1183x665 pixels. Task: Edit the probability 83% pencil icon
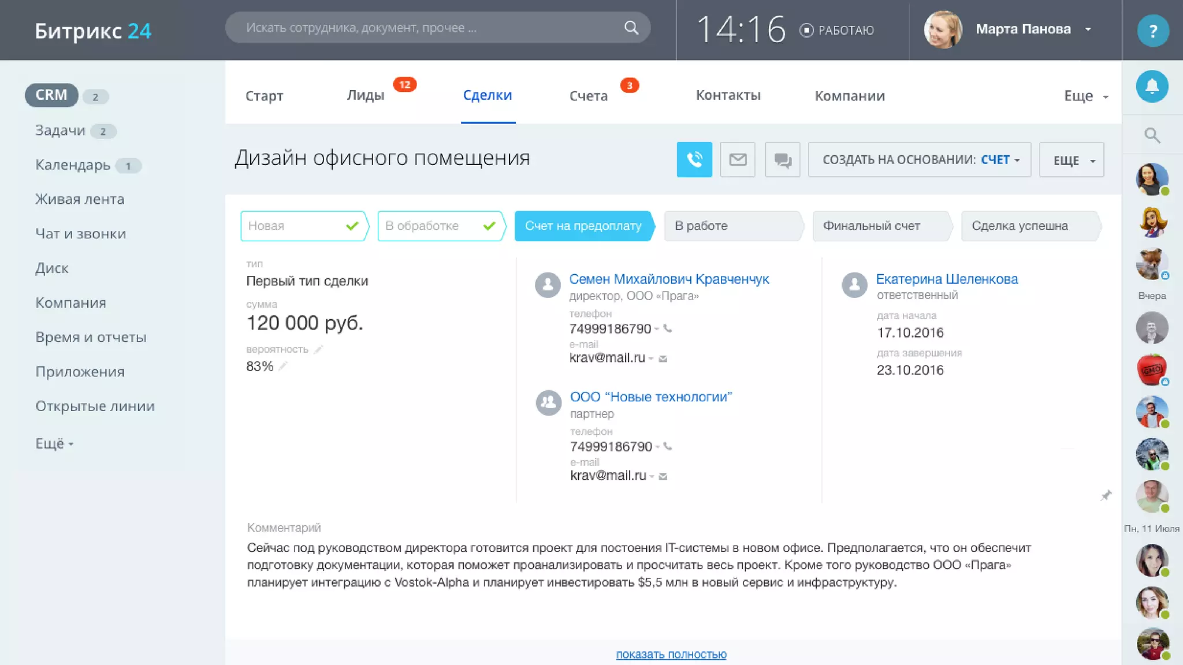[x=283, y=366]
